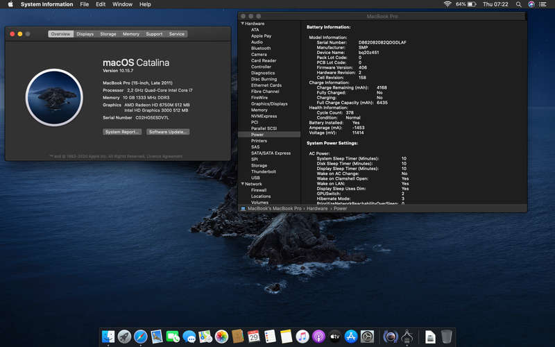The width and height of the screenshot is (555, 347).
Task: Open Contacts book icon in Dock
Action: coord(238,337)
